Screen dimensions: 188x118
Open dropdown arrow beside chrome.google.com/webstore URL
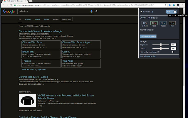click(50, 34)
